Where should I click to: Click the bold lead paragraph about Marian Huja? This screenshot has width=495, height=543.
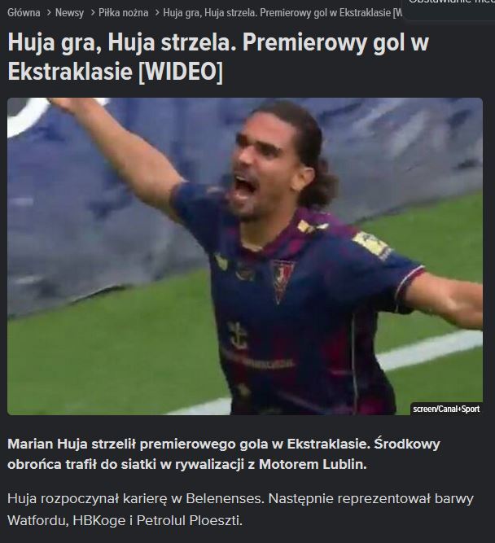click(x=223, y=454)
